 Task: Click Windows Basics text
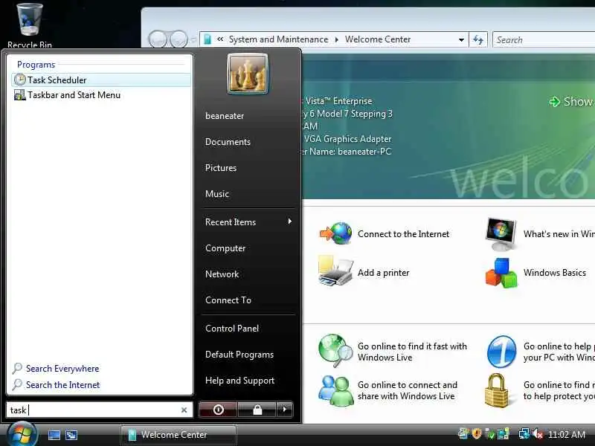554,273
